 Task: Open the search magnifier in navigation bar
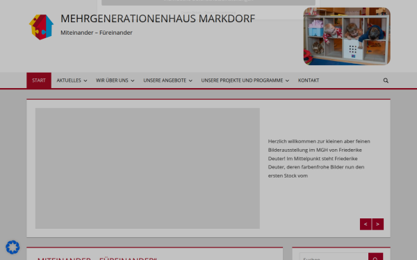point(386,80)
